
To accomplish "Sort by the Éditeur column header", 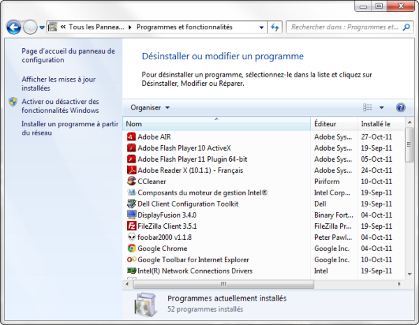I will (334, 124).
